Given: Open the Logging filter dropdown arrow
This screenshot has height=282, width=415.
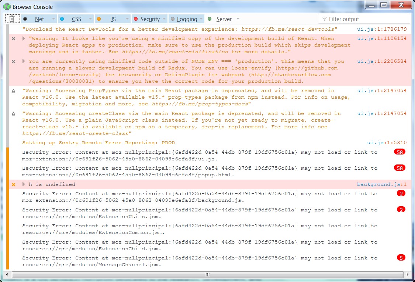Looking at the screenshot, I should (201, 19).
